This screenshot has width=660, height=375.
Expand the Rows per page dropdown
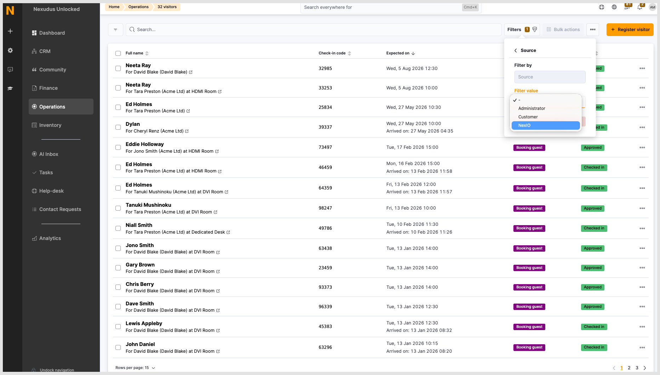point(135,368)
